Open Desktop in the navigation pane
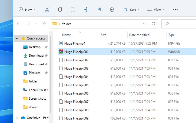Viewport: 196px width, 123px height. (x=35, y=47)
